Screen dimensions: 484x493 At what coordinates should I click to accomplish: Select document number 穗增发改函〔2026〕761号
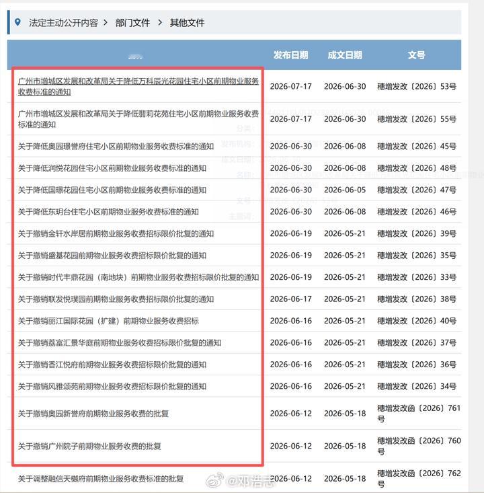[419, 414]
